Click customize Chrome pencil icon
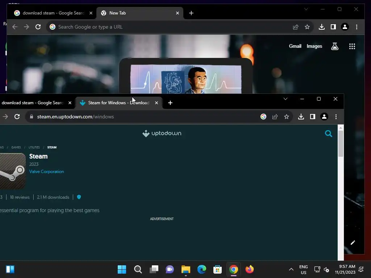Image resolution: width=371 pixels, height=278 pixels. [x=353, y=243]
